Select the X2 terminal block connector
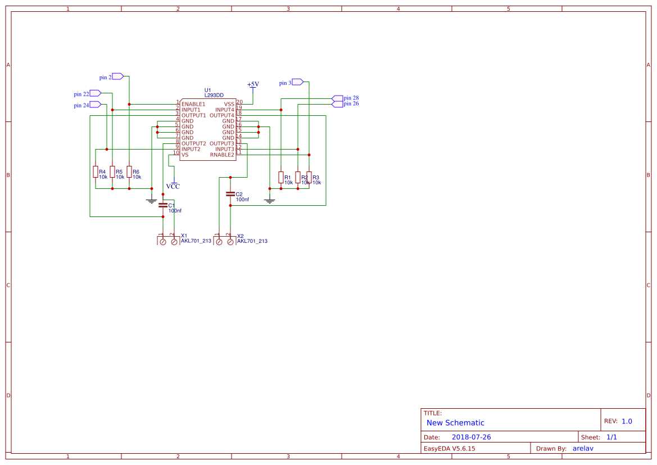 click(x=224, y=240)
